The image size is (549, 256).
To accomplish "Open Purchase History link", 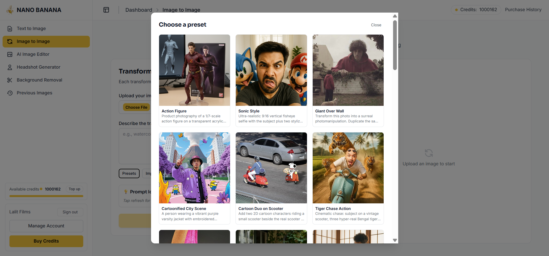I will [523, 10].
